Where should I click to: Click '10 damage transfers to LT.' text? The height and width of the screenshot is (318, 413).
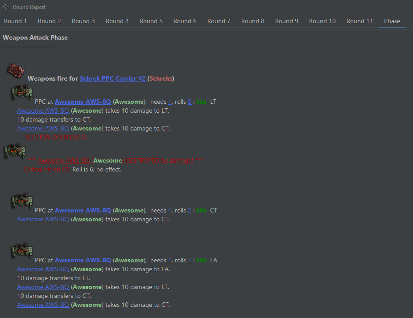click(54, 278)
